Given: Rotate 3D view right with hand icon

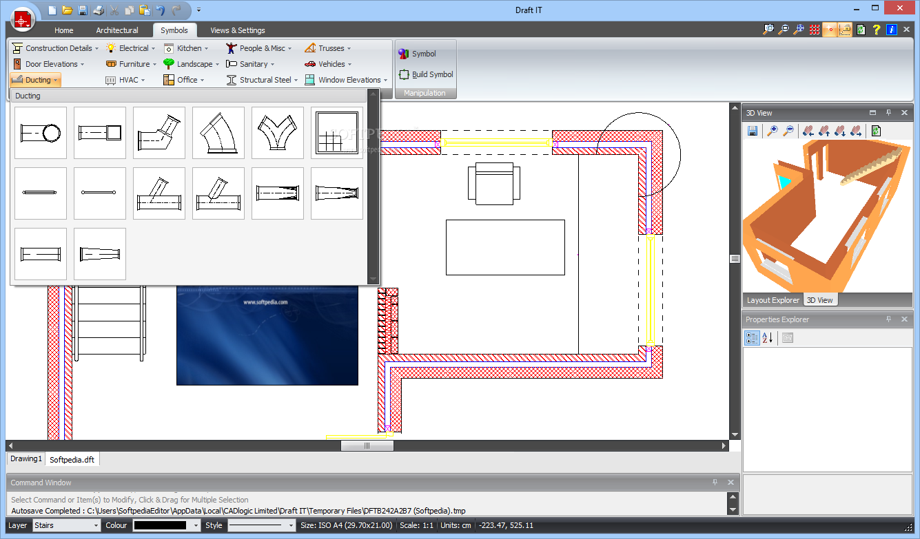Looking at the screenshot, I should click(857, 130).
